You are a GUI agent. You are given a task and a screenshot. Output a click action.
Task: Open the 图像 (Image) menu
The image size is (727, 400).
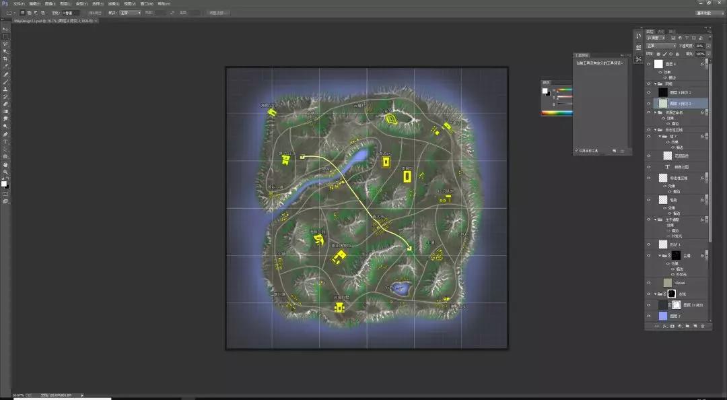tap(50, 4)
